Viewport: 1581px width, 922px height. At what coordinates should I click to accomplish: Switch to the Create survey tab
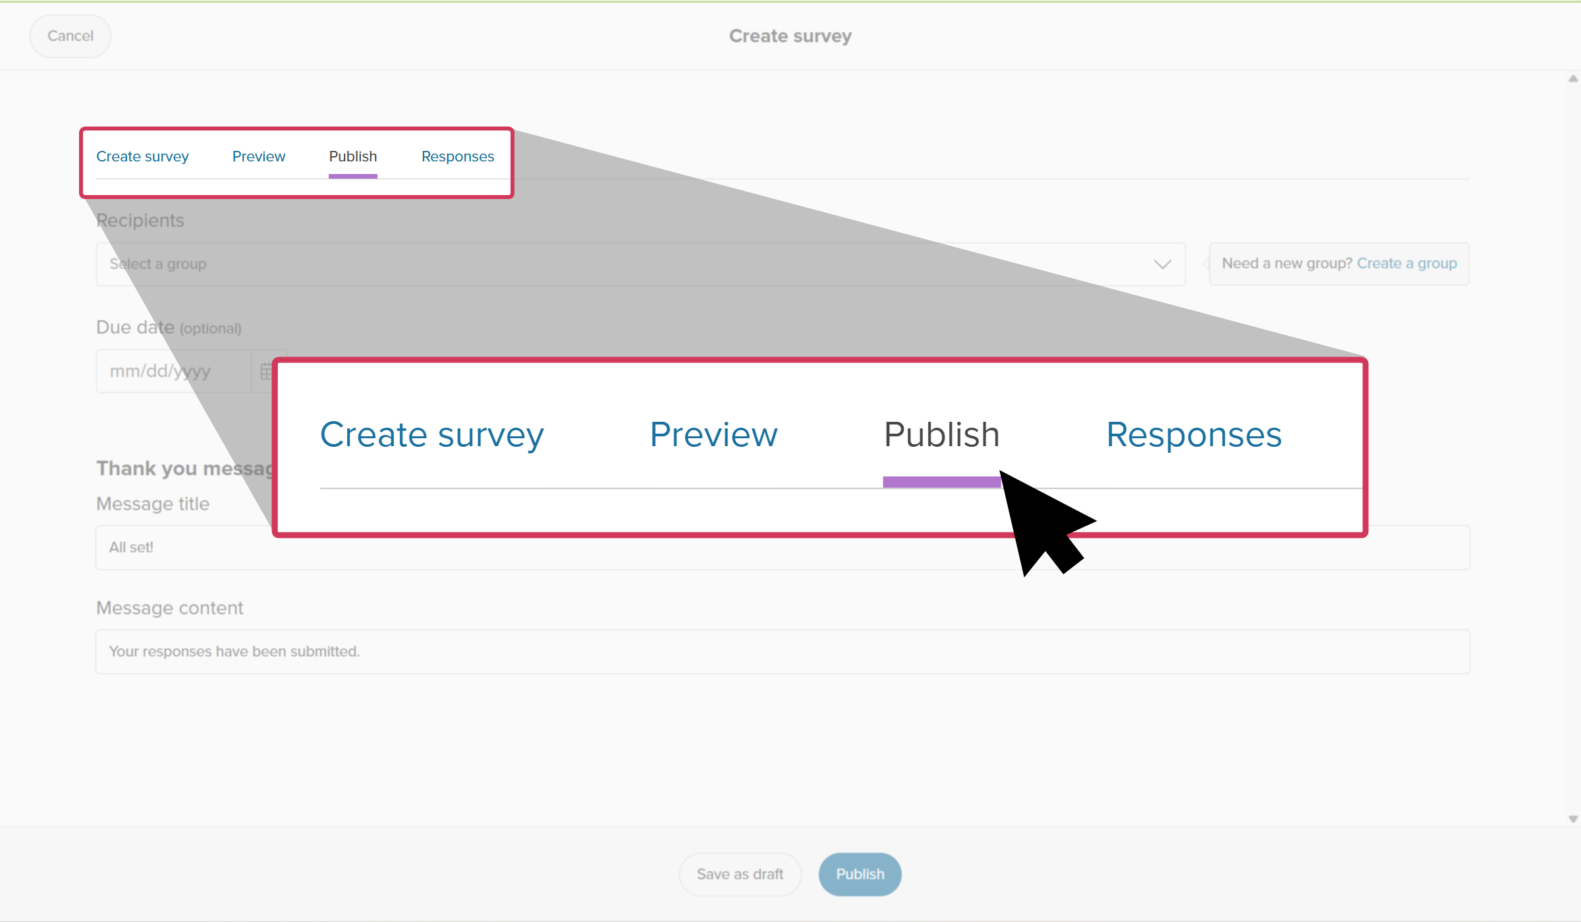tap(142, 156)
